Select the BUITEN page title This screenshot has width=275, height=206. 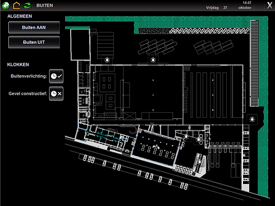(x=45, y=6)
